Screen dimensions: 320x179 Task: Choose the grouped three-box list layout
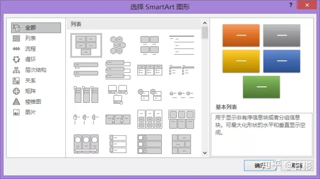click(181, 119)
